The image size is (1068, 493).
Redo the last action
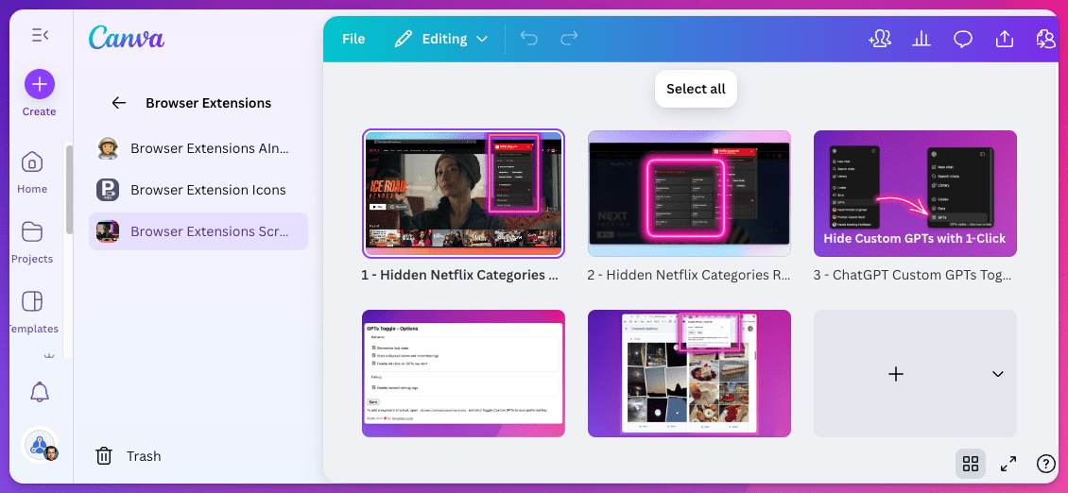pyautogui.click(x=569, y=39)
